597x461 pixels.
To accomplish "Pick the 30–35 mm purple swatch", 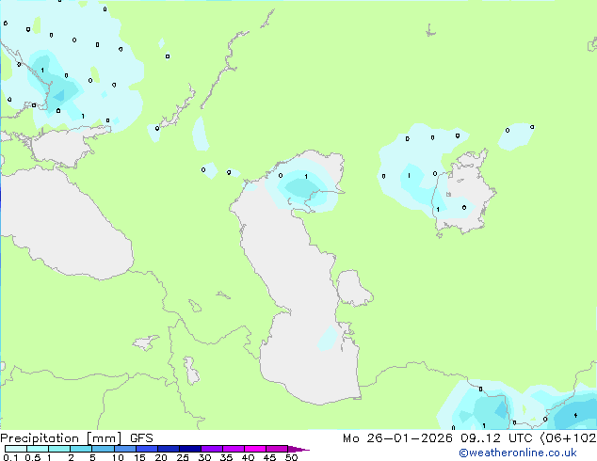I will tap(212, 449).
